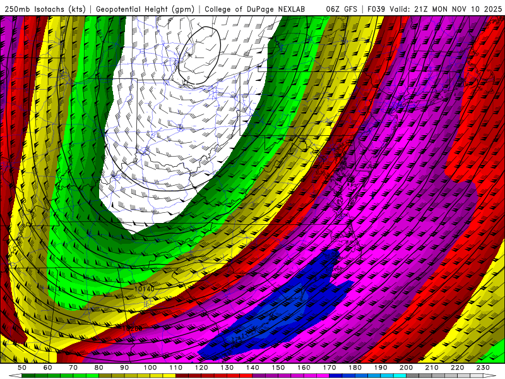Click the "College of DuPage NEXLAB" label
505x379 pixels.
(254, 9)
